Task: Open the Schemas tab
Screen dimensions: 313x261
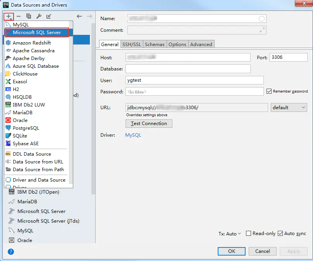Action: click(155, 44)
